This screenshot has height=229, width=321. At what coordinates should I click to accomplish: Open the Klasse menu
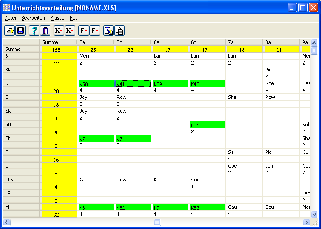click(x=57, y=18)
